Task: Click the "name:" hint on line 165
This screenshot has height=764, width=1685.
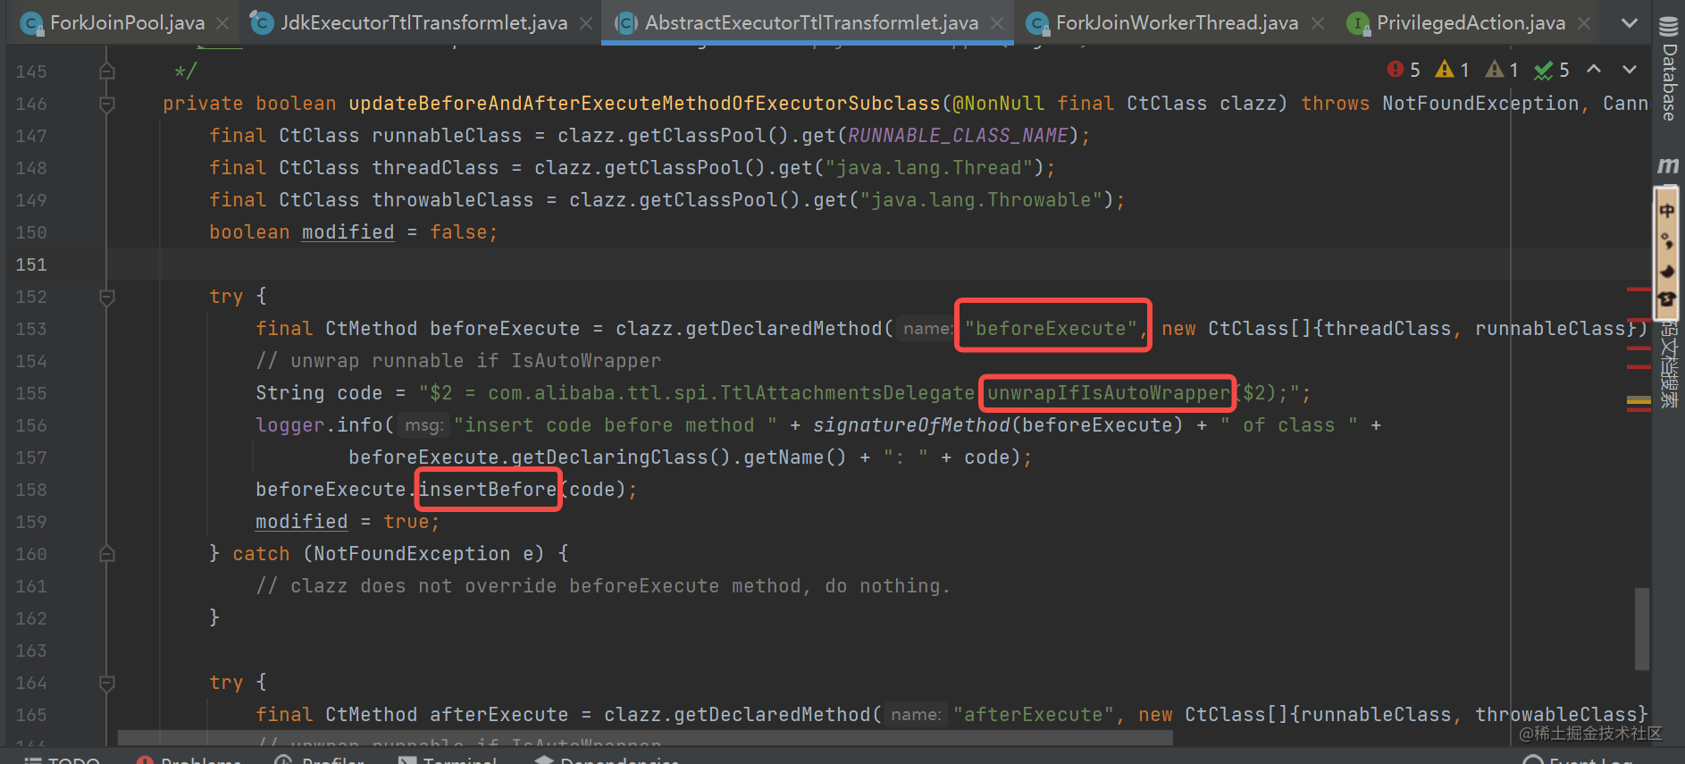Action: (915, 715)
